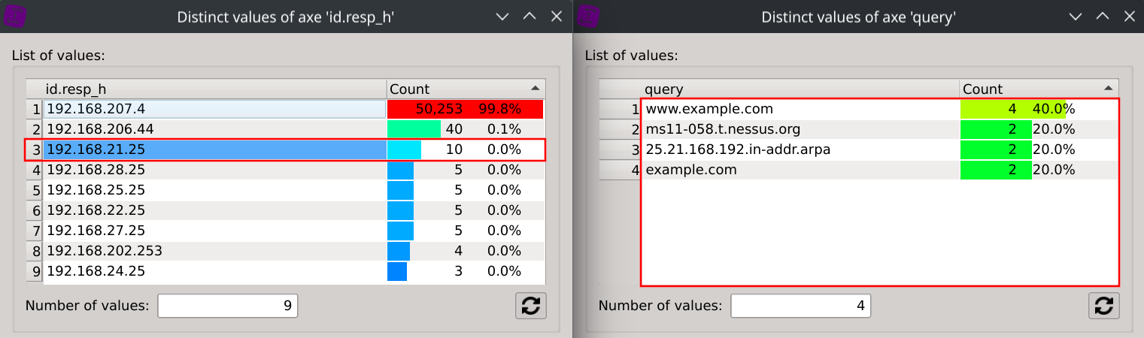Select ms11-058.t.nessus.org query
1144x338 pixels.
coord(801,129)
